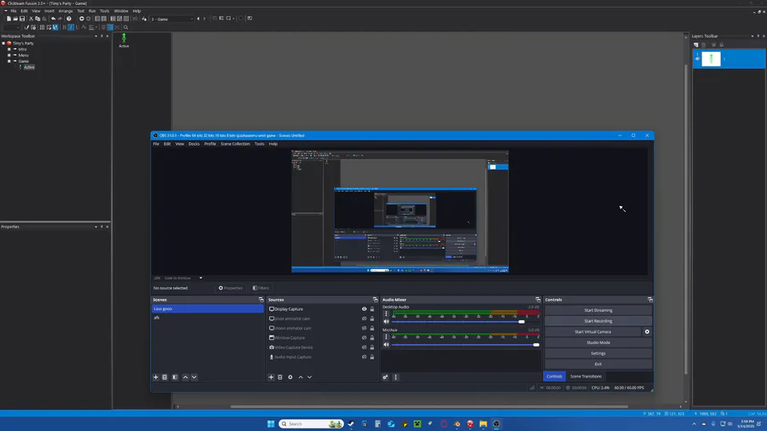Collapse the Game frame node
Image resolution: width=767 pixels, height=431 pixels.
tap(9, 61)
